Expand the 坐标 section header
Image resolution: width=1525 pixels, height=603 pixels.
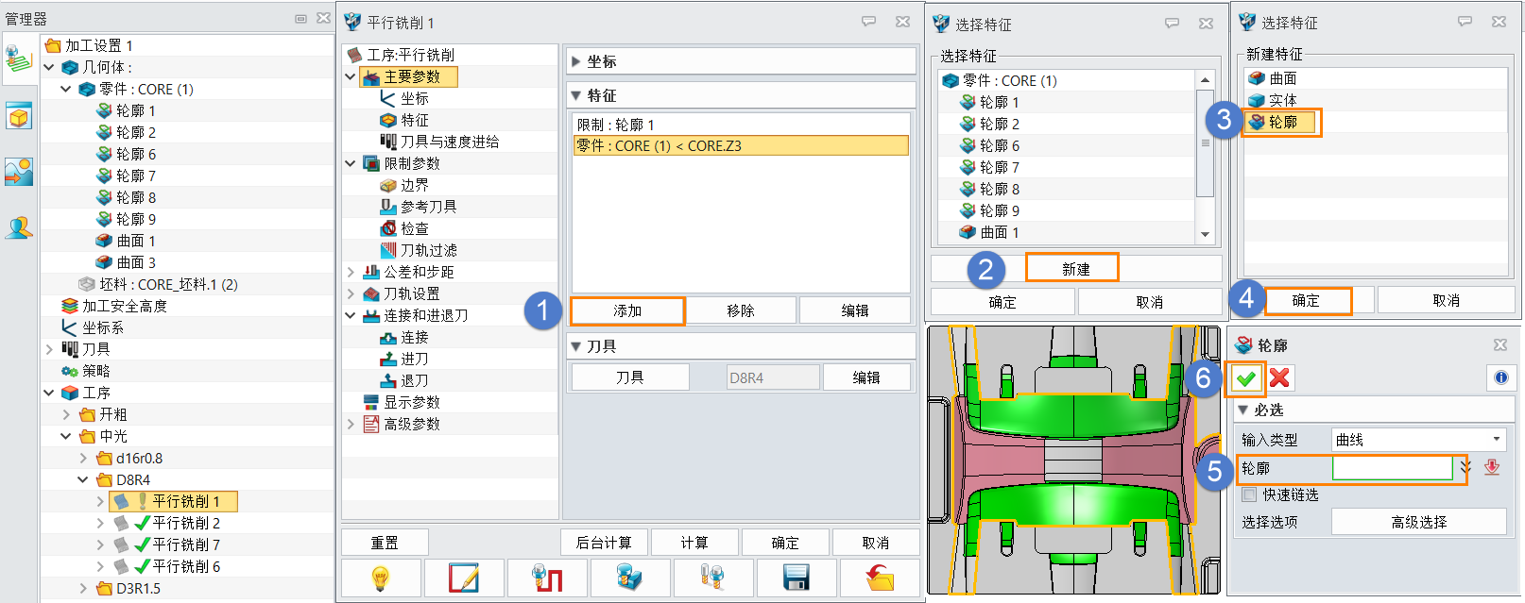[x=742, y=61]
